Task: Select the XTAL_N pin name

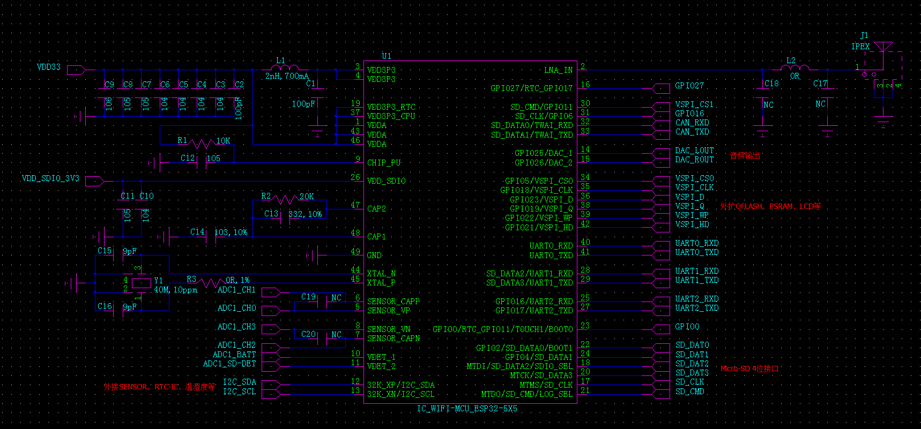Action: tap(381, 274)
